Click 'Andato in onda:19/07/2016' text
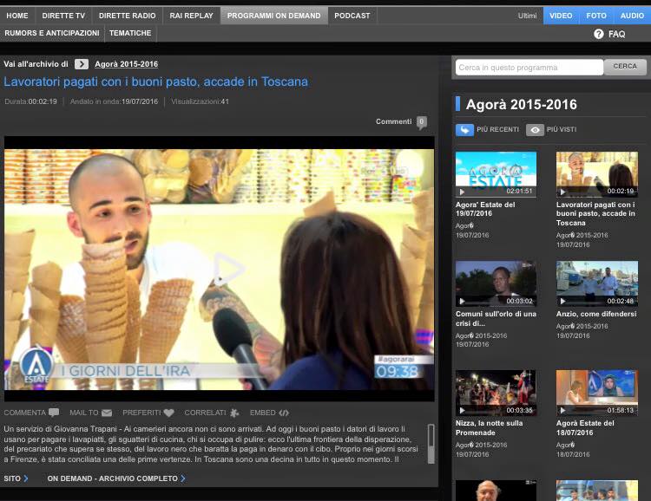The width and height of the screenshot is (651, 501). [115, 101]
